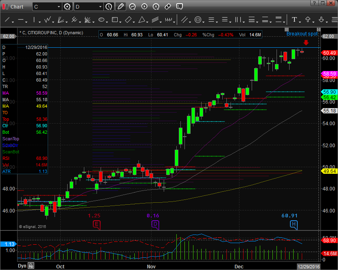Toggle the Dyn scale lock icon

31,266
